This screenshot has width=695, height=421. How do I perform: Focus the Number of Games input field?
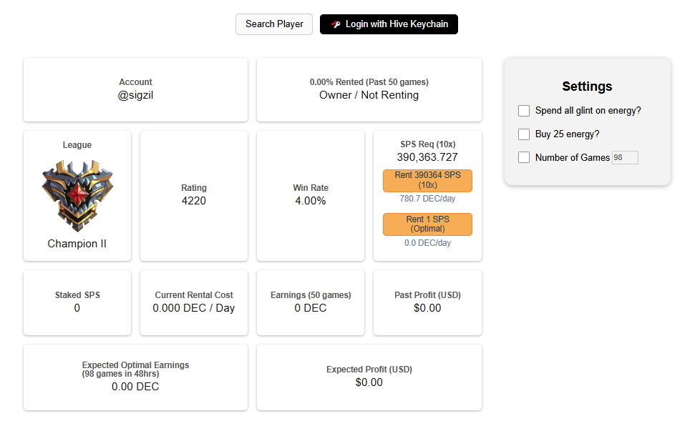(625, 157)
